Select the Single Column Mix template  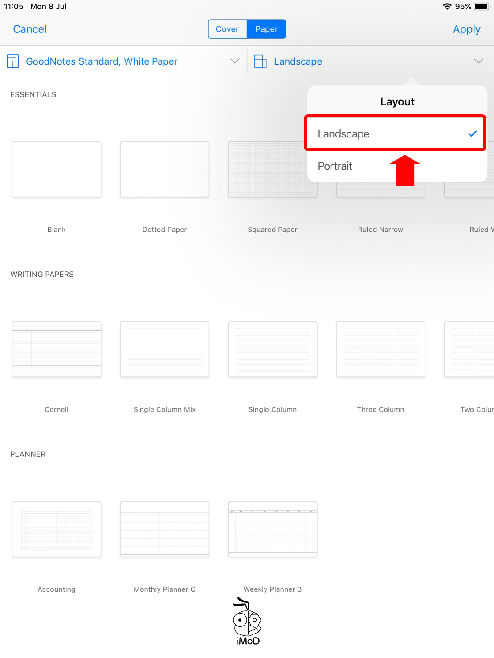[164, 349]
